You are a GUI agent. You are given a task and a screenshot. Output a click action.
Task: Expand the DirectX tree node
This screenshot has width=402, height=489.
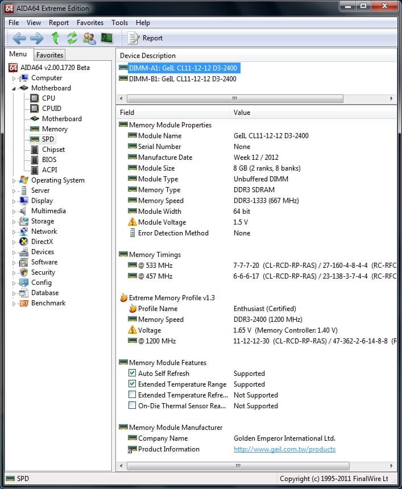(14, 242)
